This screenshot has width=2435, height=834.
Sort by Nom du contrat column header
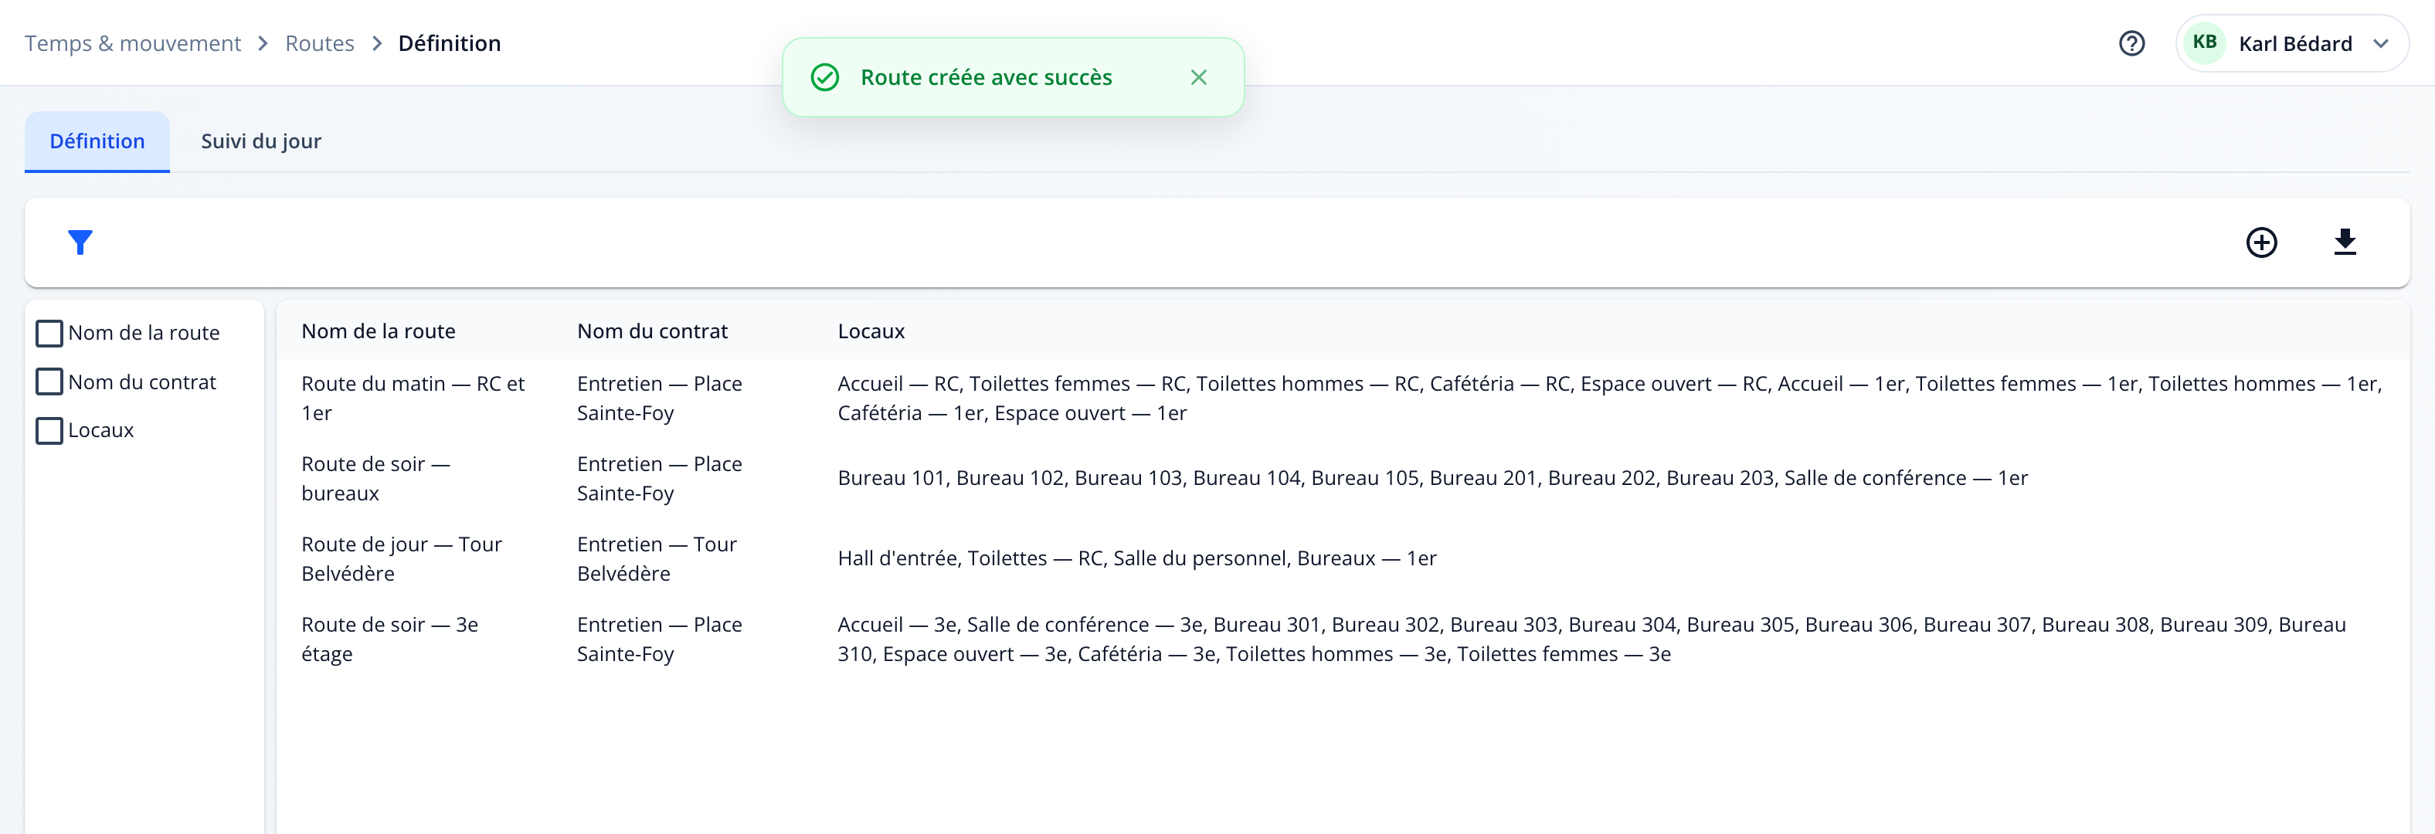coord(652,331)
